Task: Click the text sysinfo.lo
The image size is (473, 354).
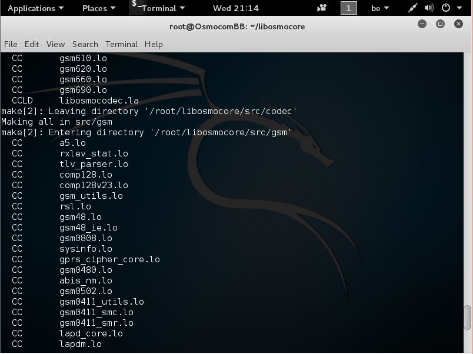Action: [86, 249]
